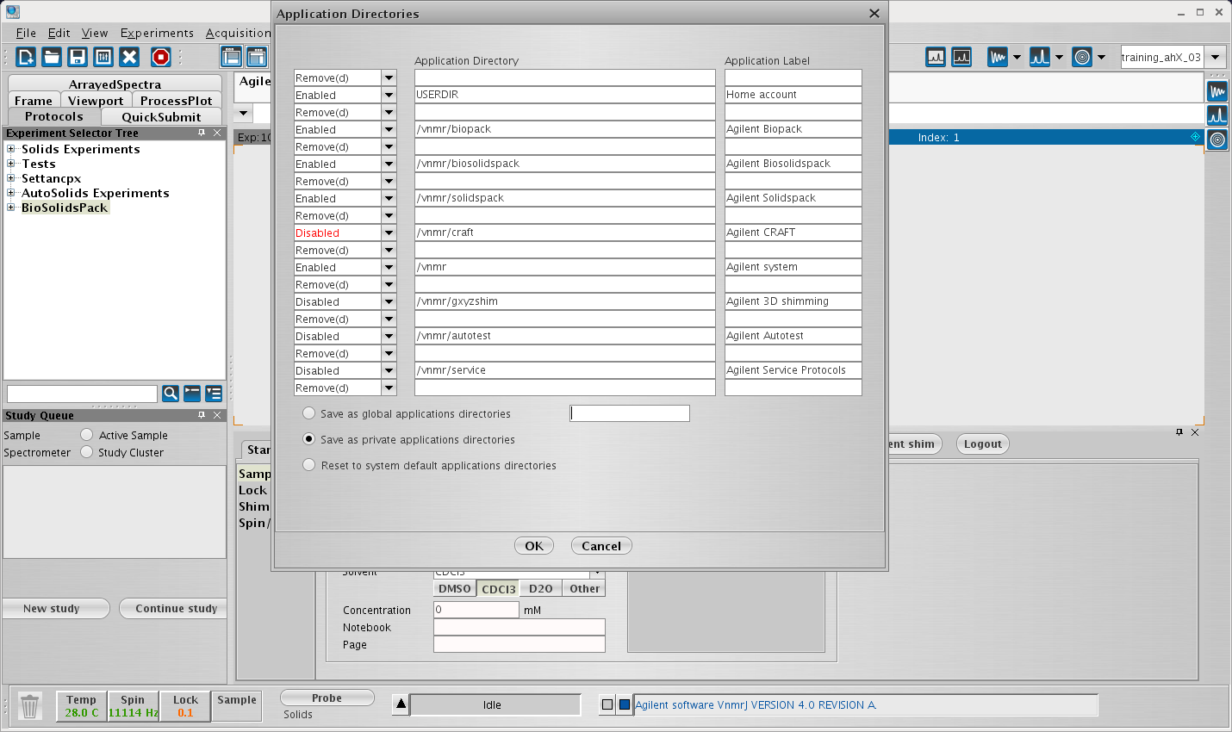Click the /vnmr/biopack directory field
The image size is (1232, 732).
click(x=564, y=129)
